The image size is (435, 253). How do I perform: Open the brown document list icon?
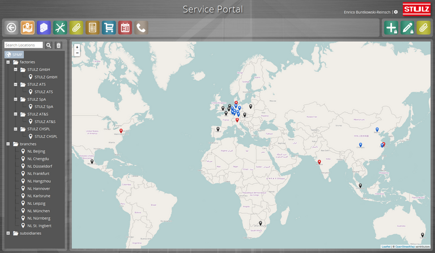point(92,28)
